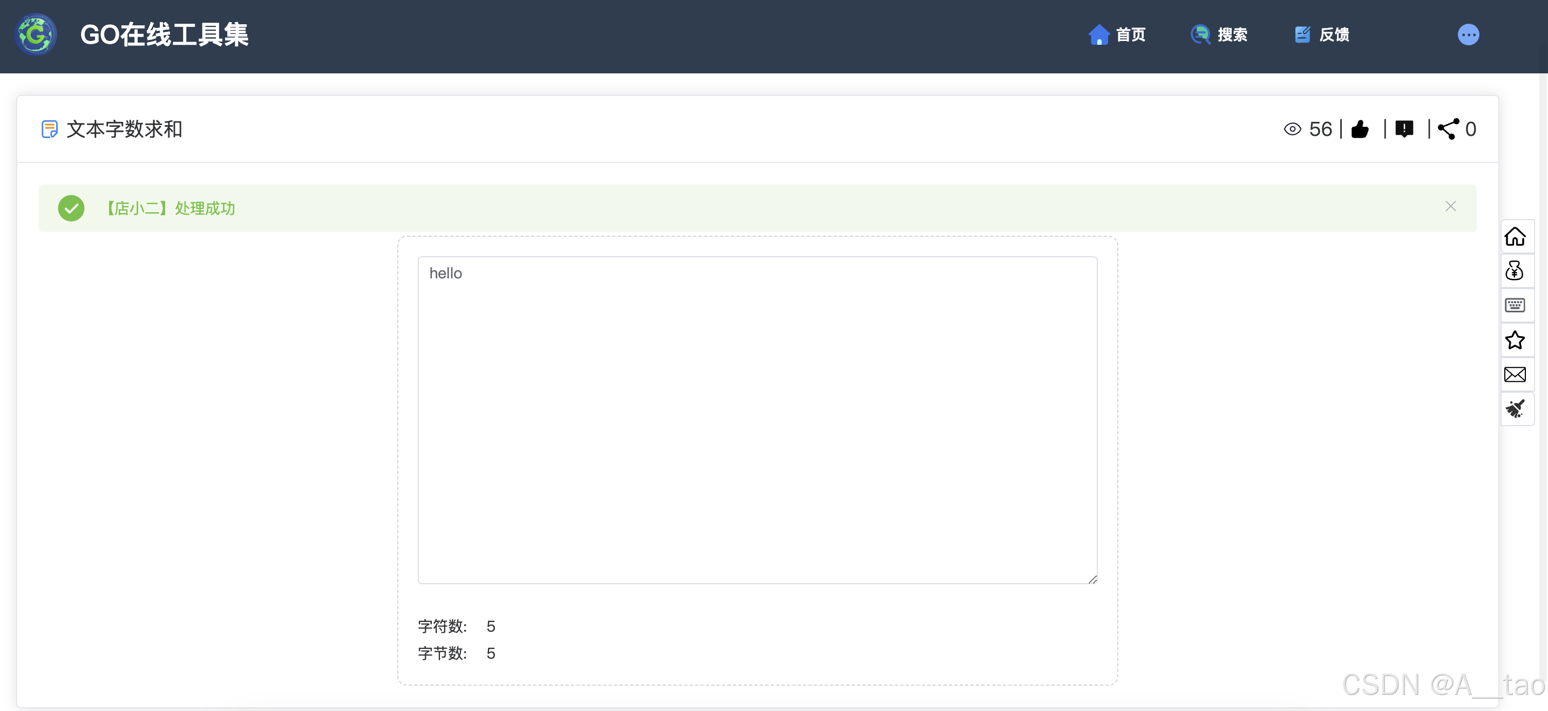Viewport: 1548px width, 711px height.
Task: Click the textarea resize handle corner
Action: (1092, 579)
